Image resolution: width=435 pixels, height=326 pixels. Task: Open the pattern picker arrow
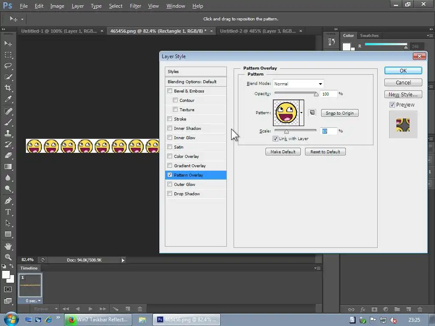[x=301, y=112]
